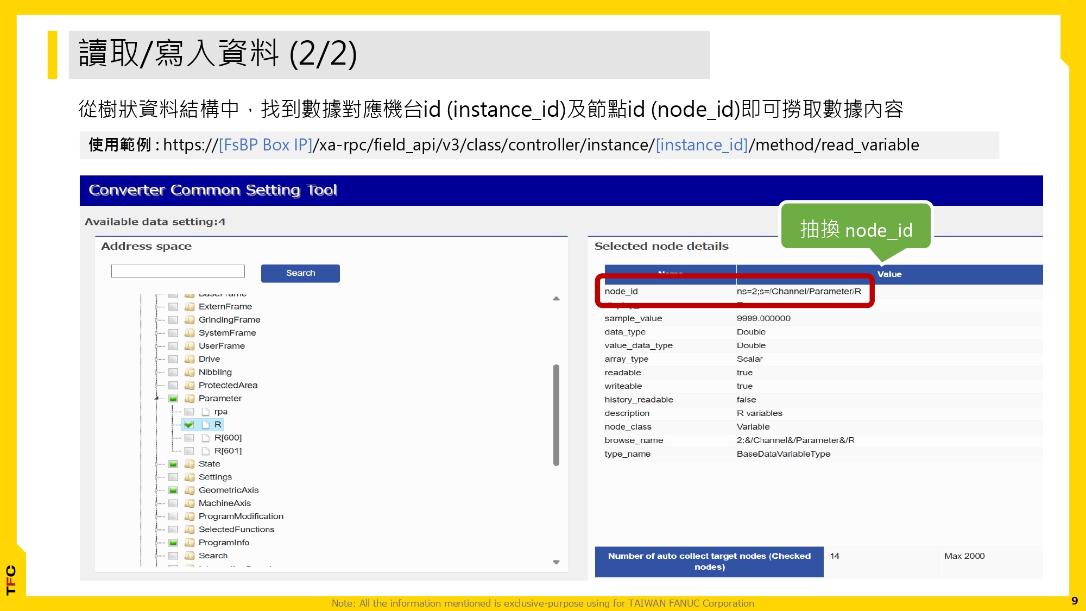The image size is (1086, 611).
Task: Click node_id value ns=2;s=/Channel/Parameter/R
Action: [799, 291]
